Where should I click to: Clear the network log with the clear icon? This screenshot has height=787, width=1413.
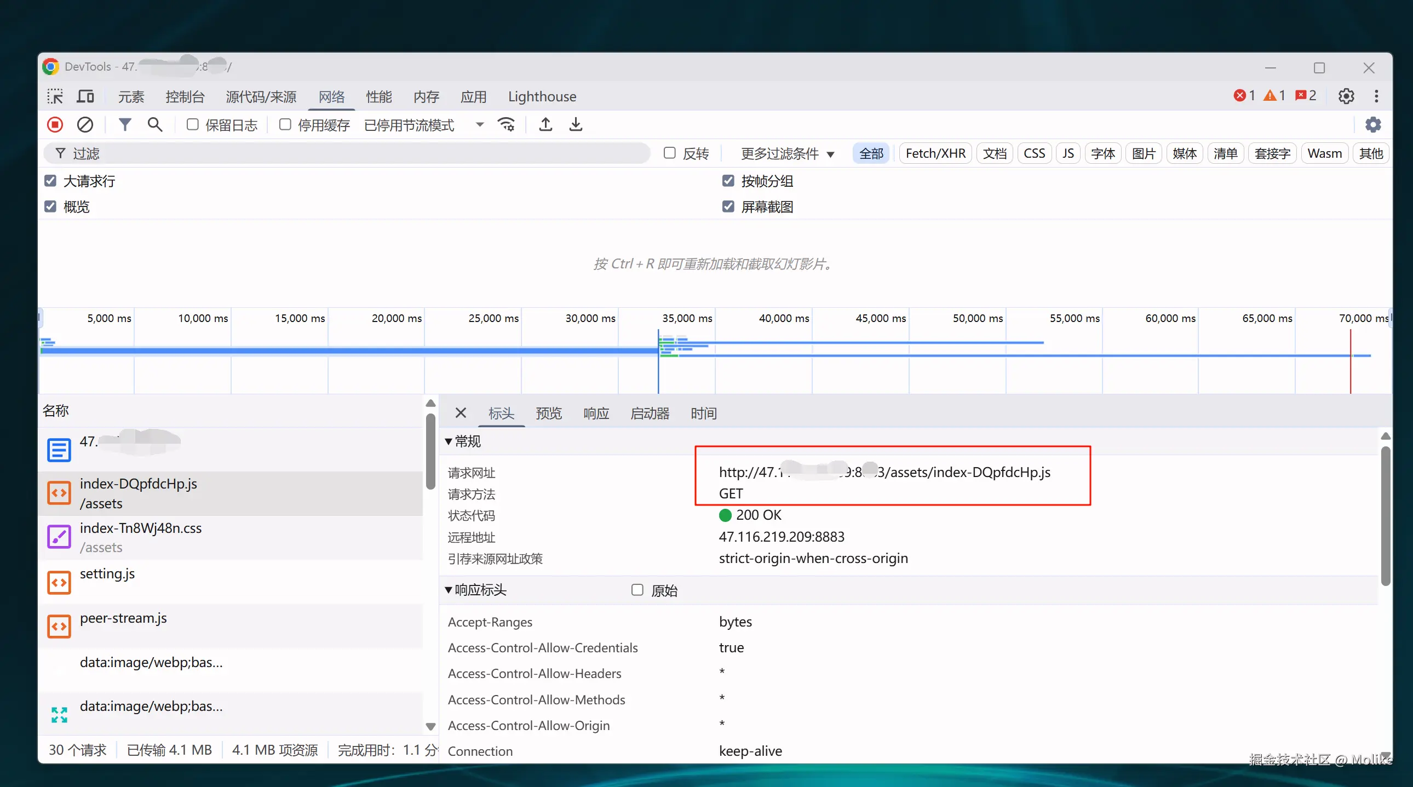pos(85,125)
